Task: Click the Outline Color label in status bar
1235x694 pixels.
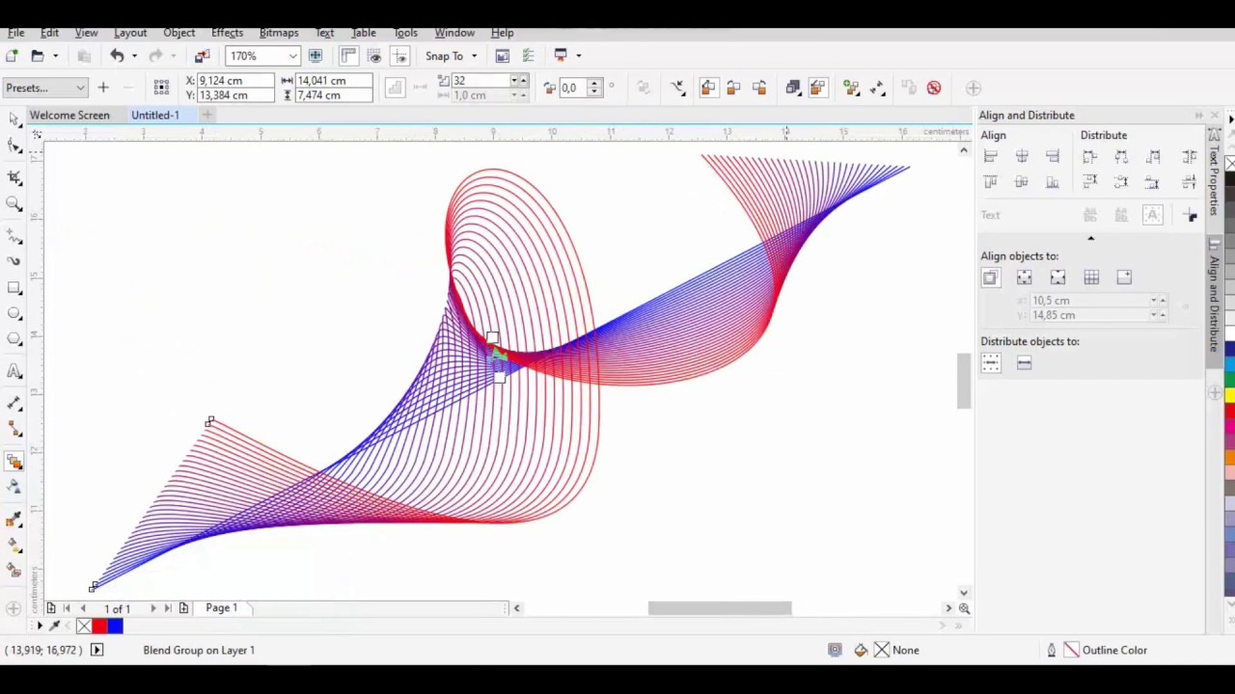Action: (x=1114, y=650)
